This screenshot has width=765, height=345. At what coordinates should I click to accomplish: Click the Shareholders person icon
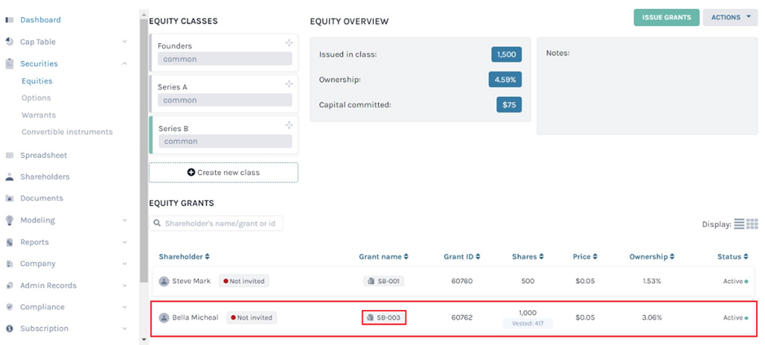point(10,177)
